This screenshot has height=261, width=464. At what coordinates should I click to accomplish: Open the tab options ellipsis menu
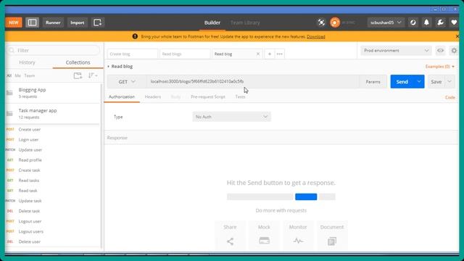click(x=279, y=54)
